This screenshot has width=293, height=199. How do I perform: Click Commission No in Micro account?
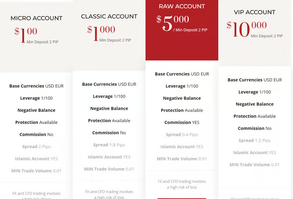(x=36, y=134)
